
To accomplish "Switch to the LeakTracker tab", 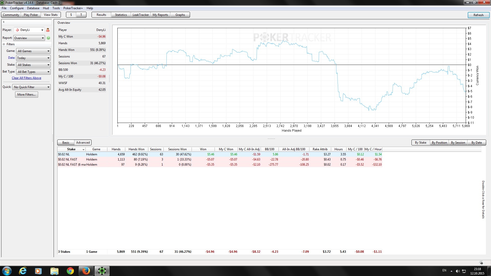I will [141, 15].
